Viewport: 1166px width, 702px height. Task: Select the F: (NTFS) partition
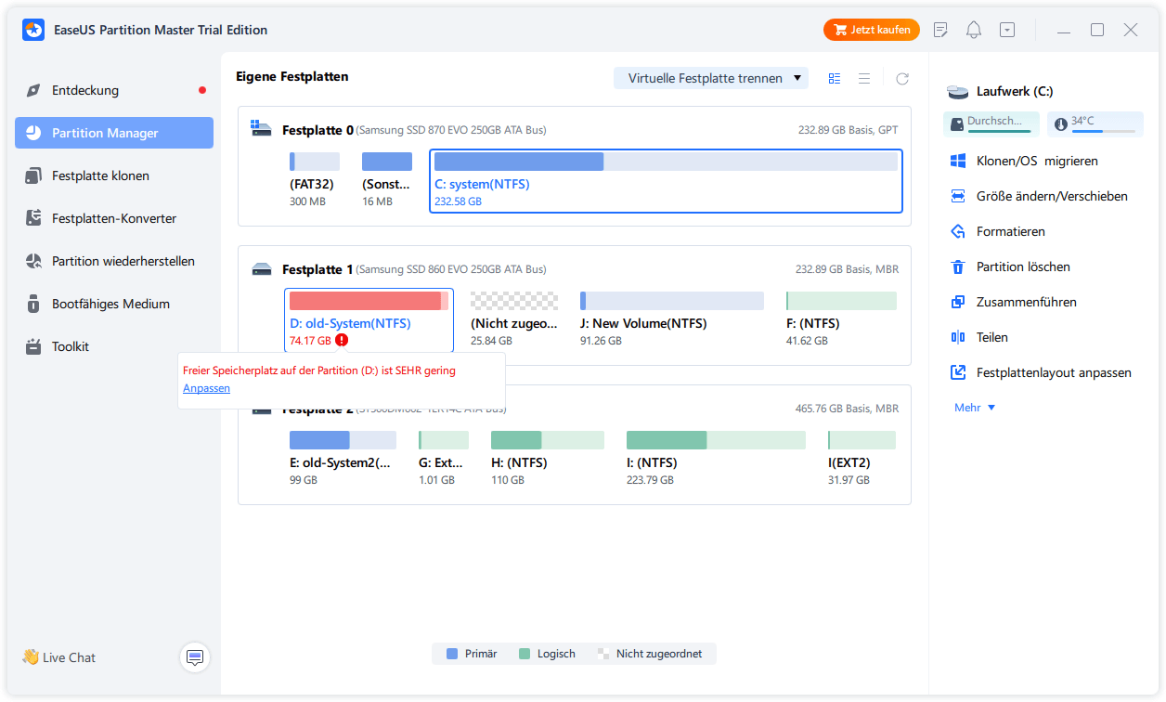pos(841,319)
